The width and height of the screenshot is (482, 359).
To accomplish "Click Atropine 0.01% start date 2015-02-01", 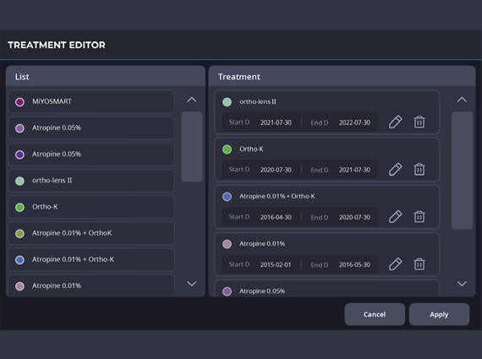I will 276,264.
